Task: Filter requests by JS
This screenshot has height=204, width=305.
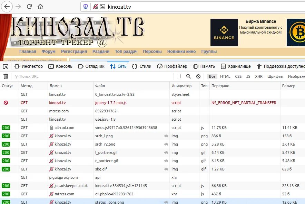Action: pyautogui.click(x=248, y=76)
